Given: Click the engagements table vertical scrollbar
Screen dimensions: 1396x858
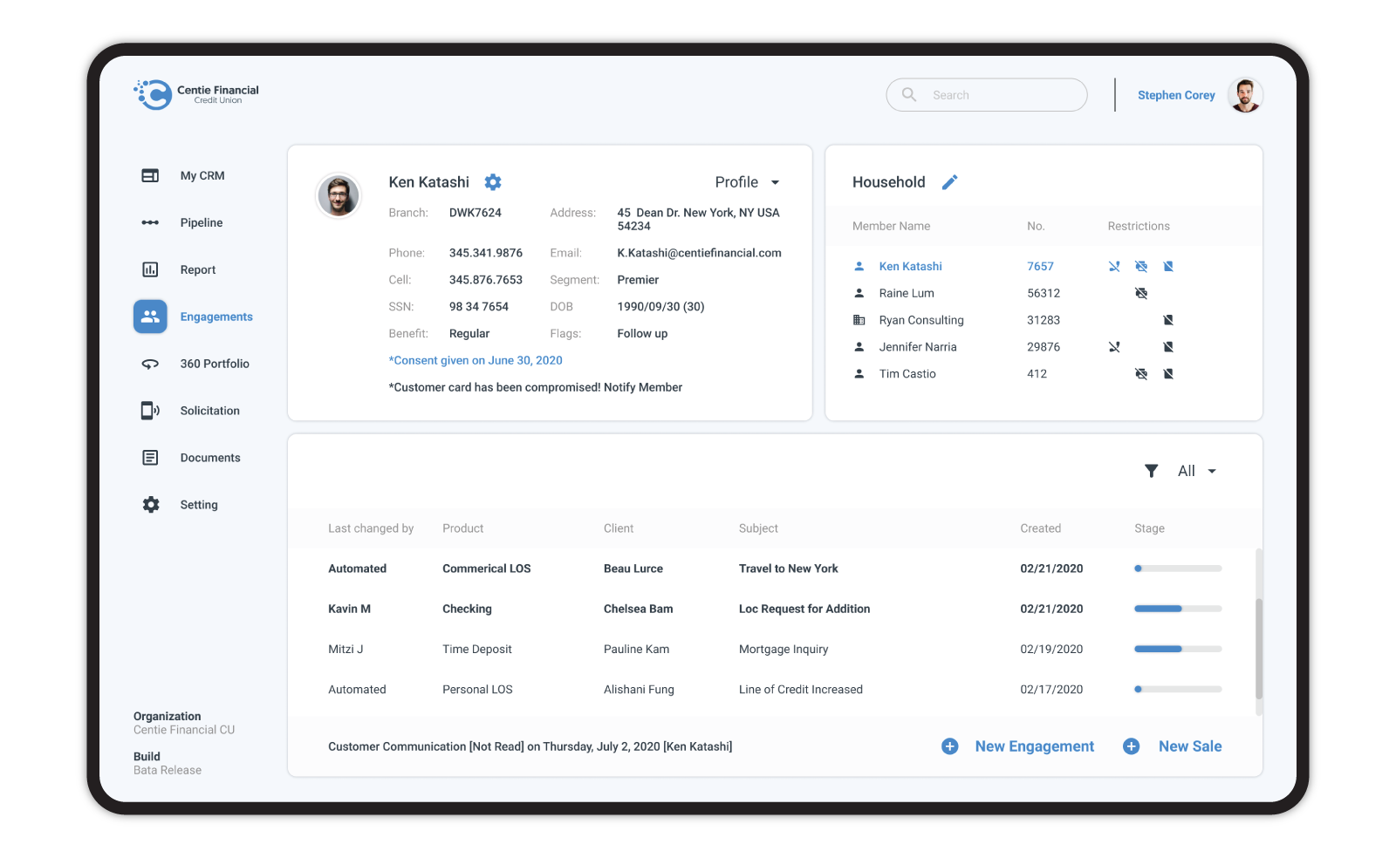Looking at the screenshot, I should (x=1259, y=649).
